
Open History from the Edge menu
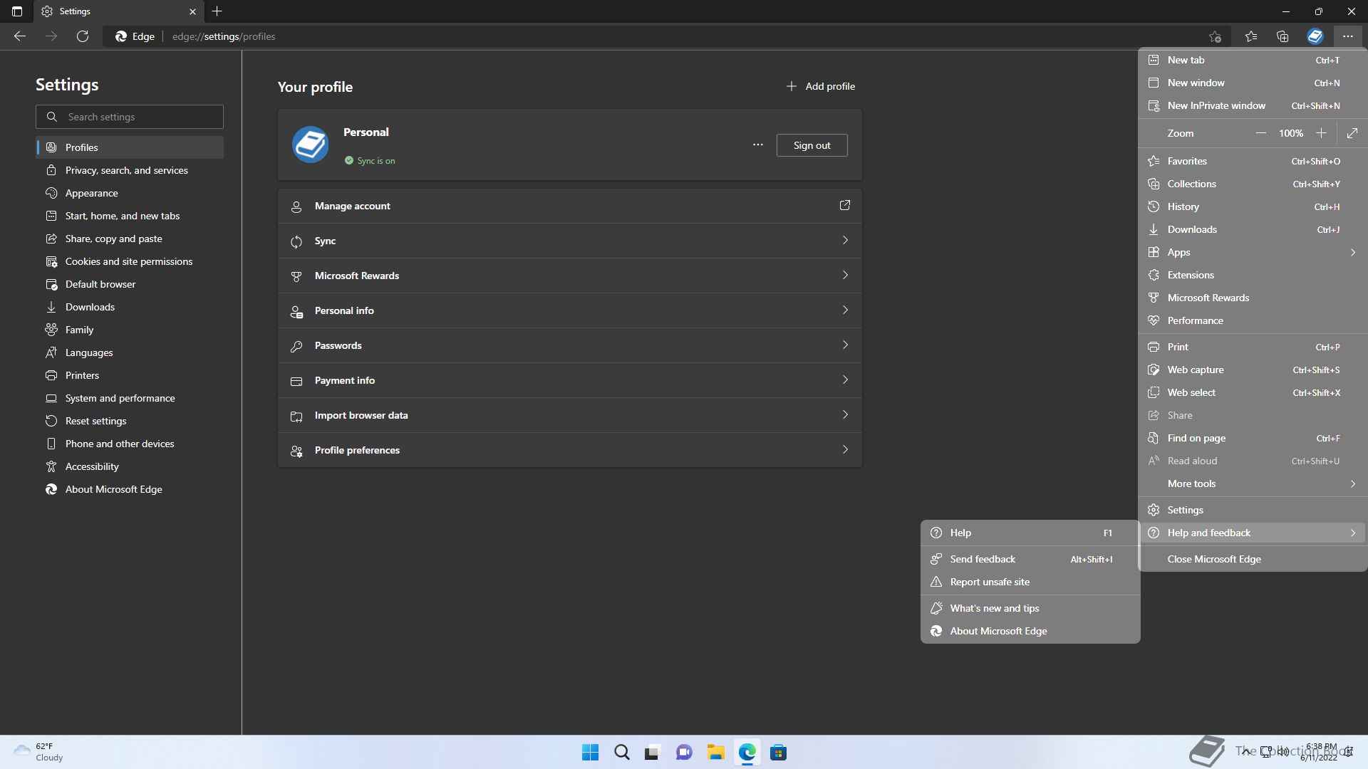tap(1253, 206)
